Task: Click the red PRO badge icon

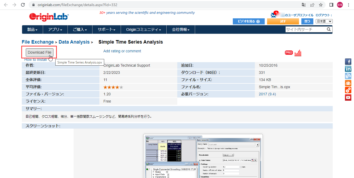Action: [289, 53]
